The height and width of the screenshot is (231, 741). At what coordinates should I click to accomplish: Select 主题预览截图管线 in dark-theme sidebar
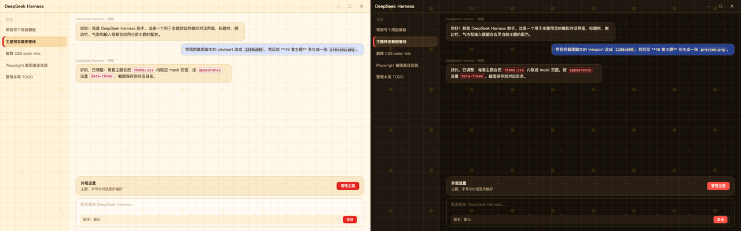point(405,42)
